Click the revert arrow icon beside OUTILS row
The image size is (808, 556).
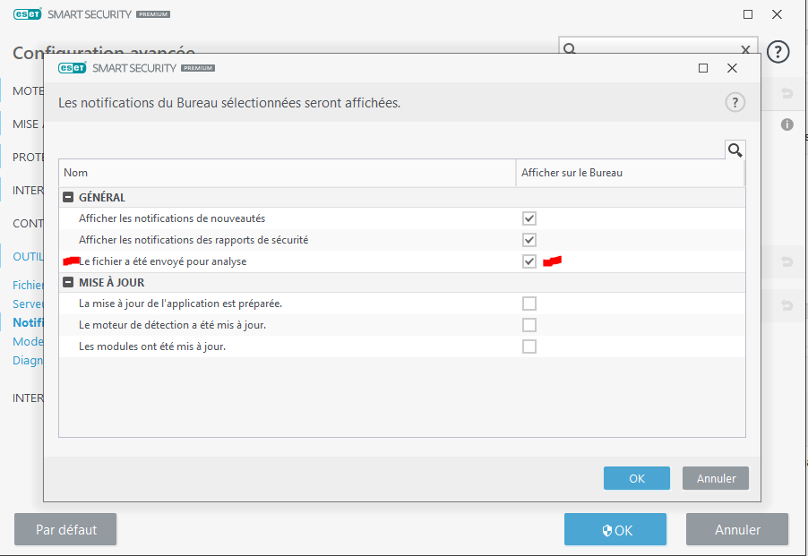click(787, 261)
